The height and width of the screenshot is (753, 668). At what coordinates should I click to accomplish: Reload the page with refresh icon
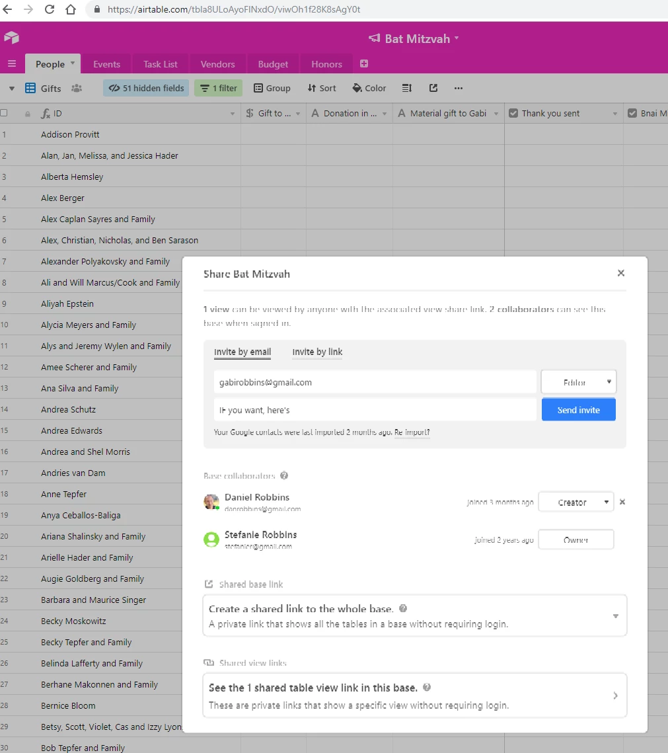(50, 9)
